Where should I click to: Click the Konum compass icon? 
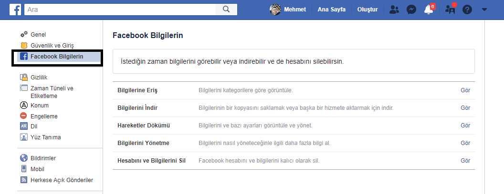24,105
